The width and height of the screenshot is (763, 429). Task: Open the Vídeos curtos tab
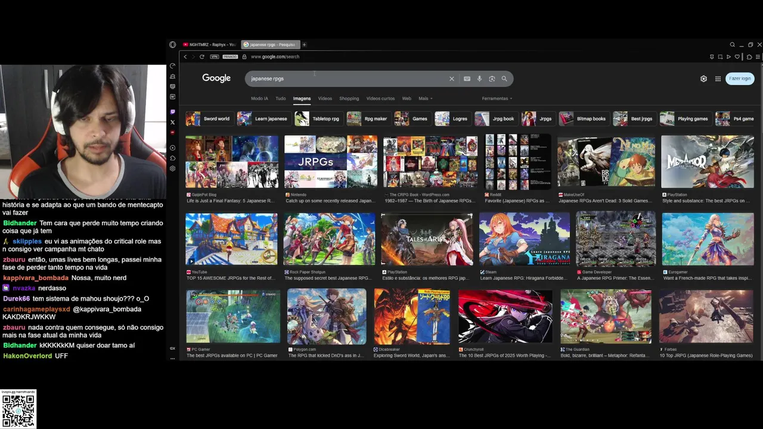[x=380, y=98]
